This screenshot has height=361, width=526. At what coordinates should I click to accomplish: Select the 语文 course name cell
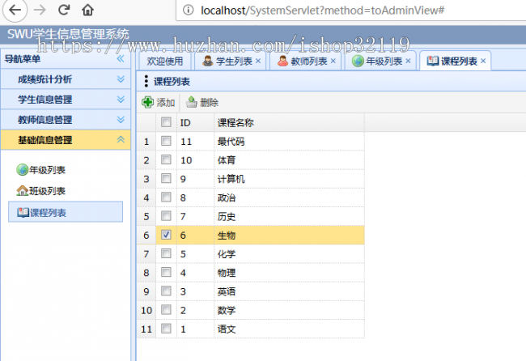click(x=289, y=329)
